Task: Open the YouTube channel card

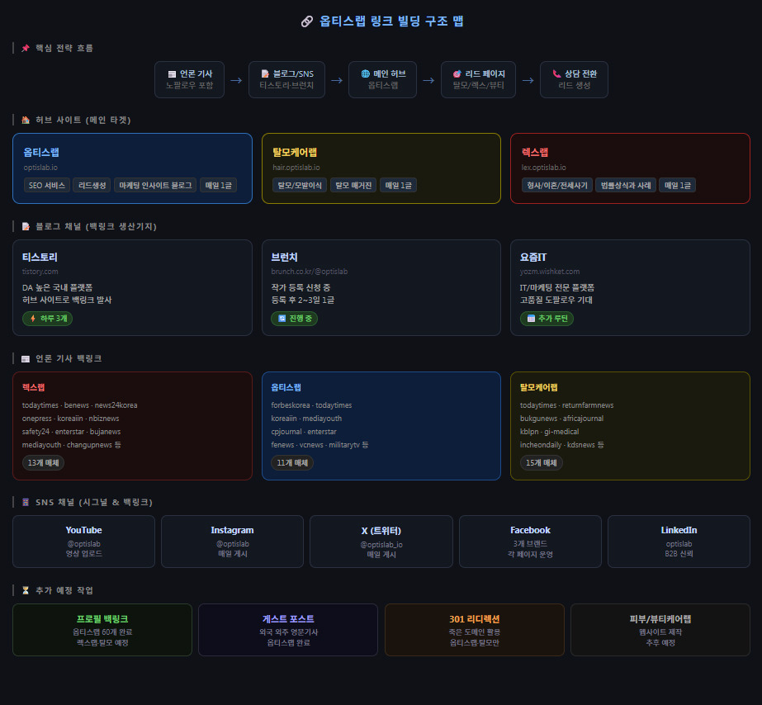Action: coord(83,542)
